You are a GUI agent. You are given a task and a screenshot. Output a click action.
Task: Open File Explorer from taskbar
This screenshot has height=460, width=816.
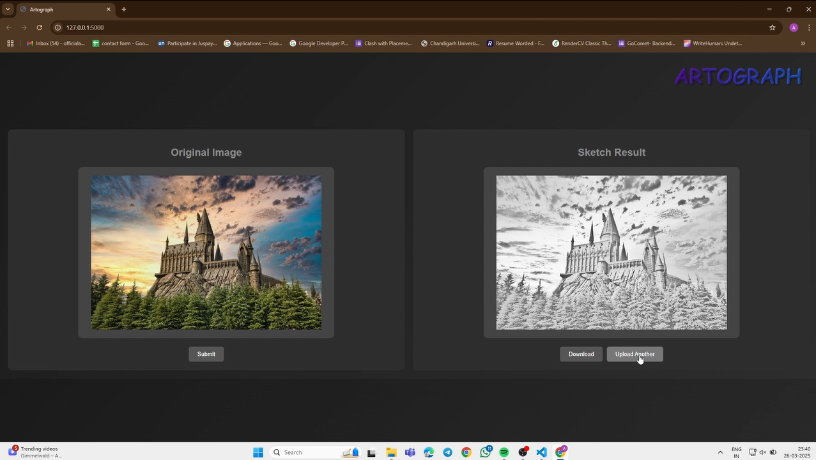(390, 452)
